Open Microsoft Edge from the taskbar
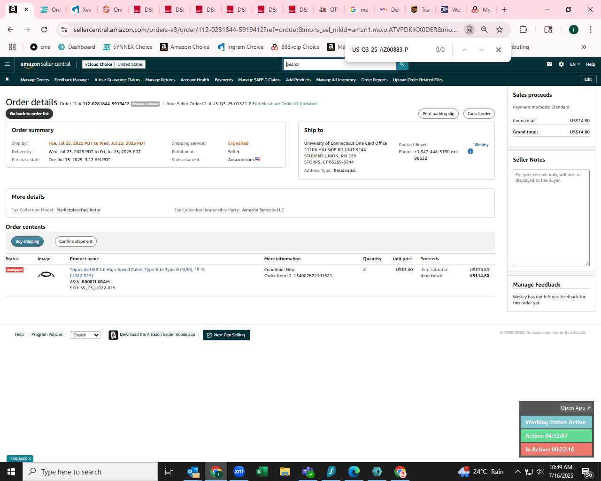The width and height of the screenshot is (601, 481). [x=354, y=472]
